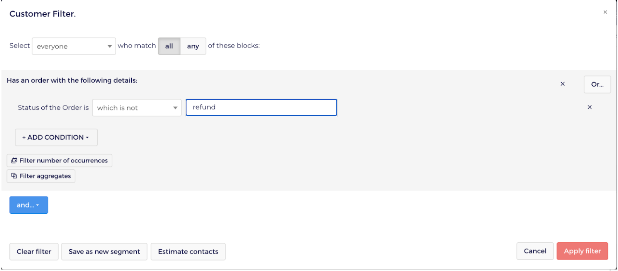
Task: Close the Customer Filter dialog
Action: 605,12
